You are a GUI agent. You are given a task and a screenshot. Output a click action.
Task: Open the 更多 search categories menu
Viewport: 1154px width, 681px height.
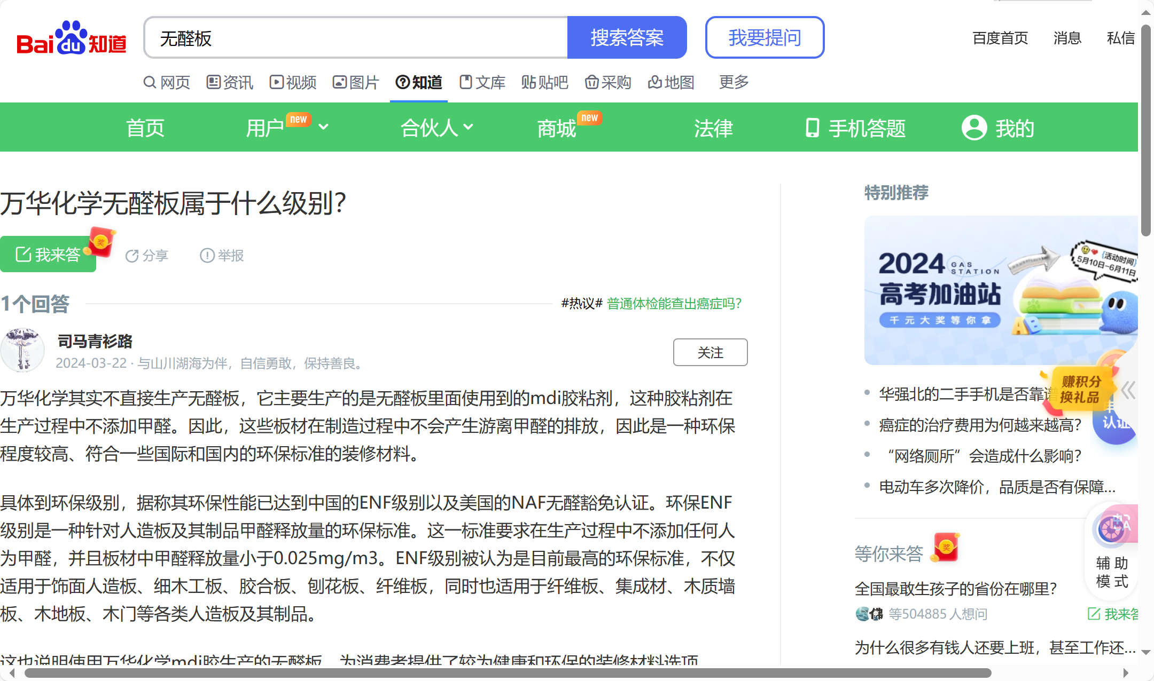(x=734, y=82)
